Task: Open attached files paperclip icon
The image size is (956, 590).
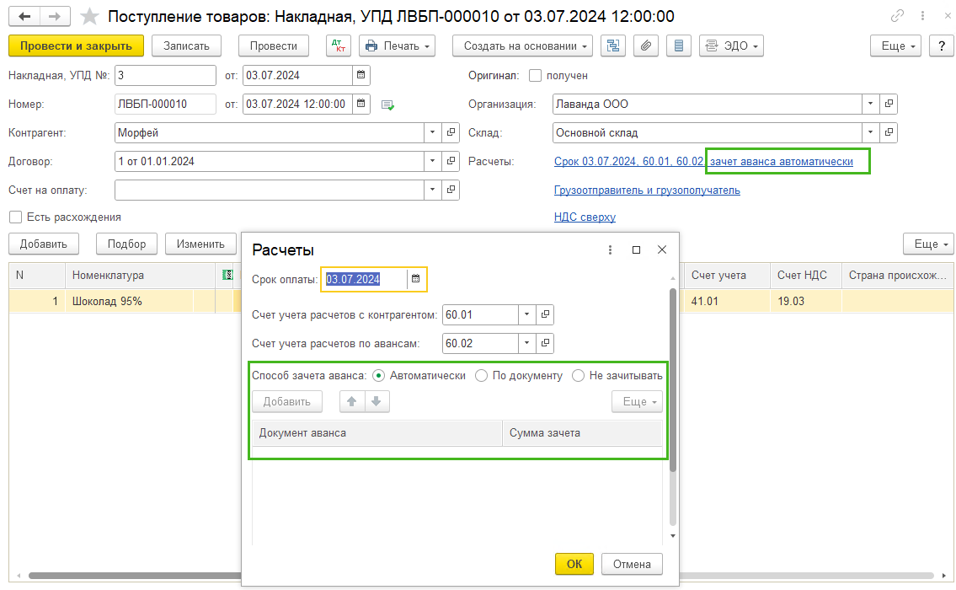Action: tap(646, 46)
